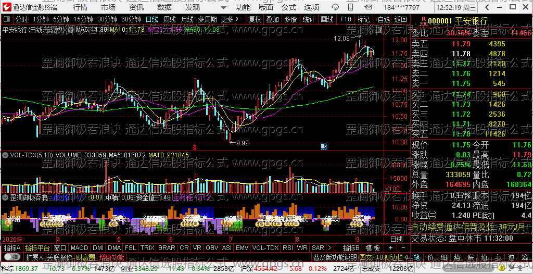
Task: Click the 返回 button
Action: click(x=401, y=19)
